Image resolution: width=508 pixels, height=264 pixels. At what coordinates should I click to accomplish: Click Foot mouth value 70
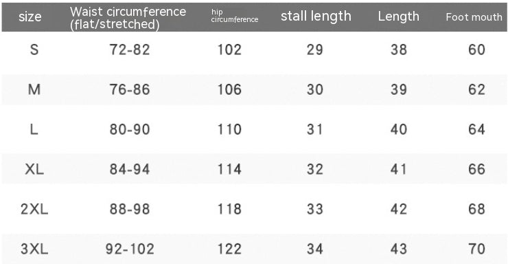476,249
